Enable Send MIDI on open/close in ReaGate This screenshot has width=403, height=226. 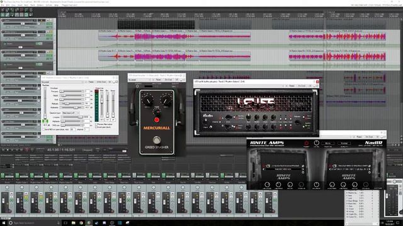click(43, 129)
